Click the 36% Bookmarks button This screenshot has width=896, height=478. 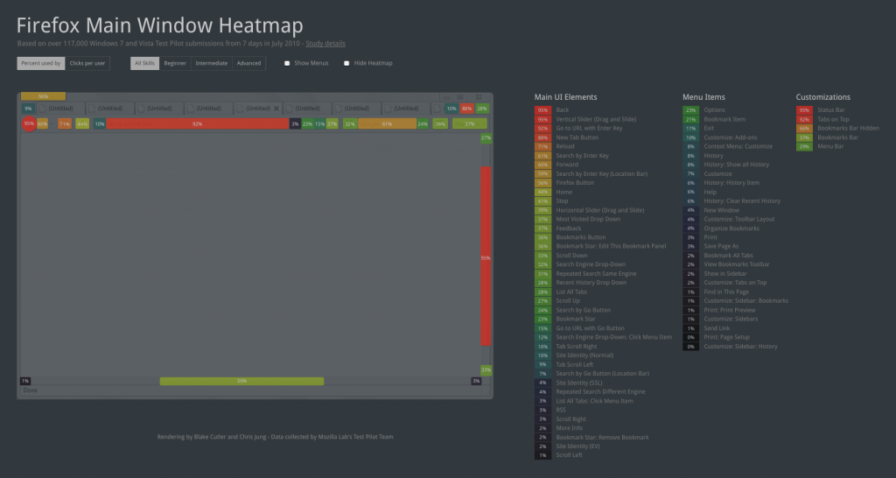(440, 123)
